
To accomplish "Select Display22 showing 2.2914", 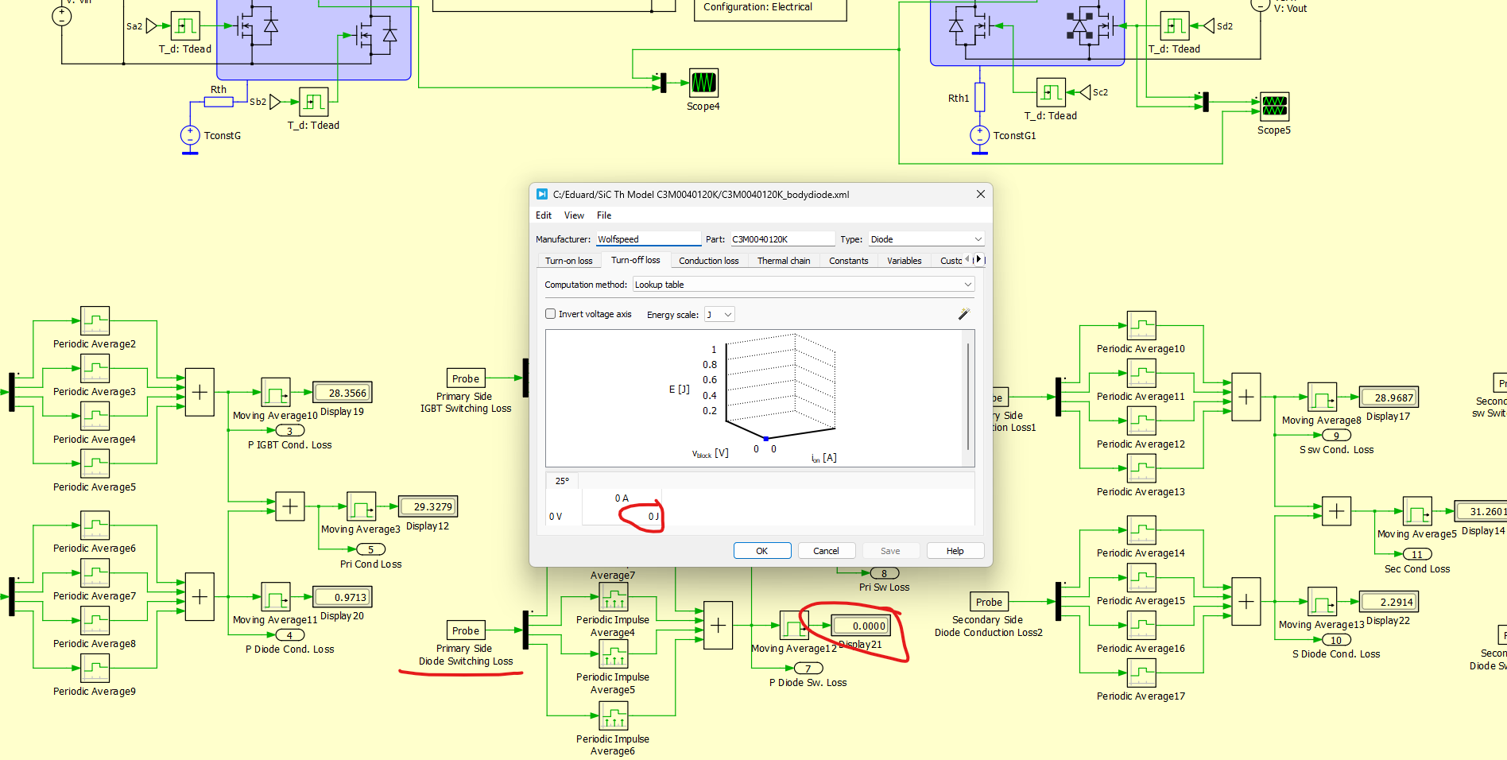I will click(1389, 602).
